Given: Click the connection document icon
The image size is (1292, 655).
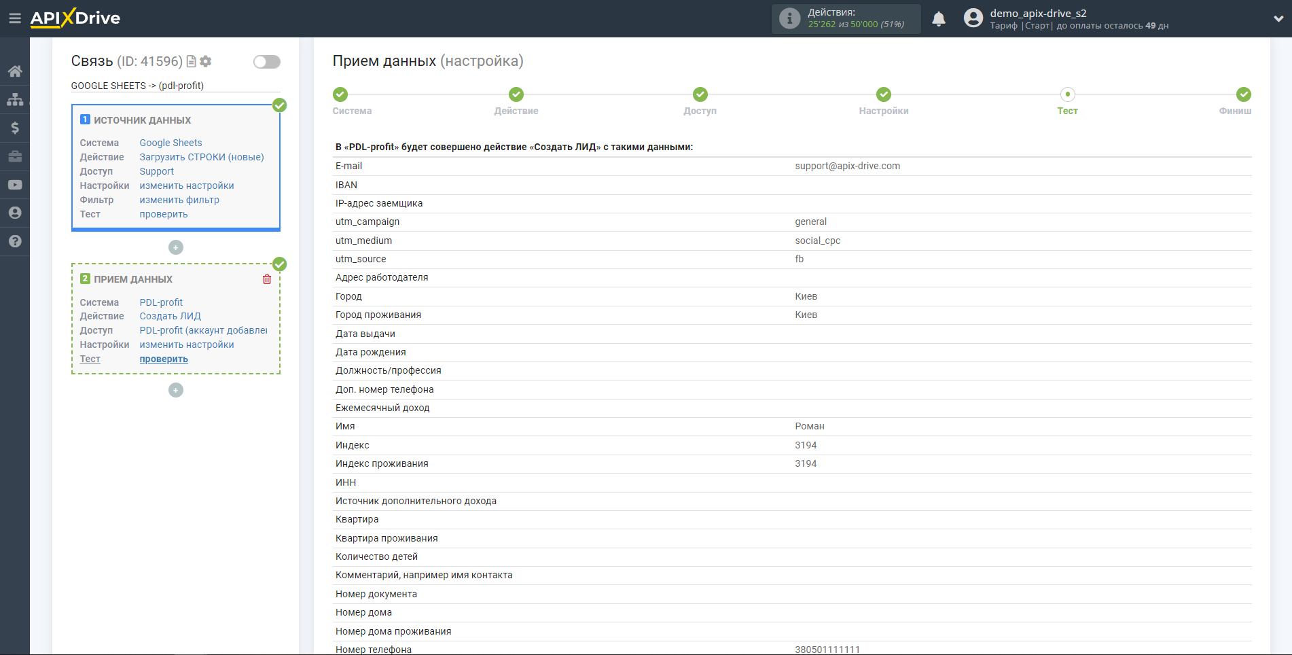Looking at the screenshot, I should point(192,61).
